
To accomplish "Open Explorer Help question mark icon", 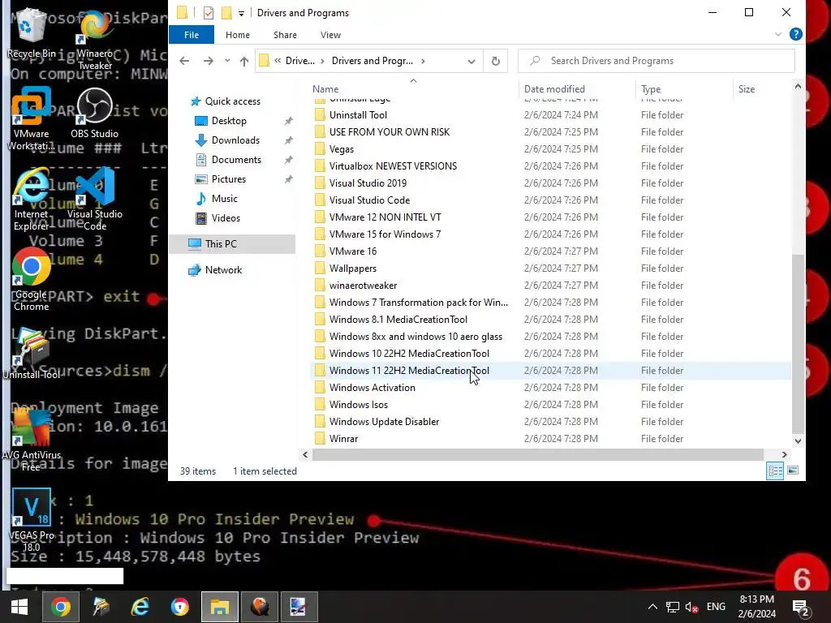I will click(795, 34).
